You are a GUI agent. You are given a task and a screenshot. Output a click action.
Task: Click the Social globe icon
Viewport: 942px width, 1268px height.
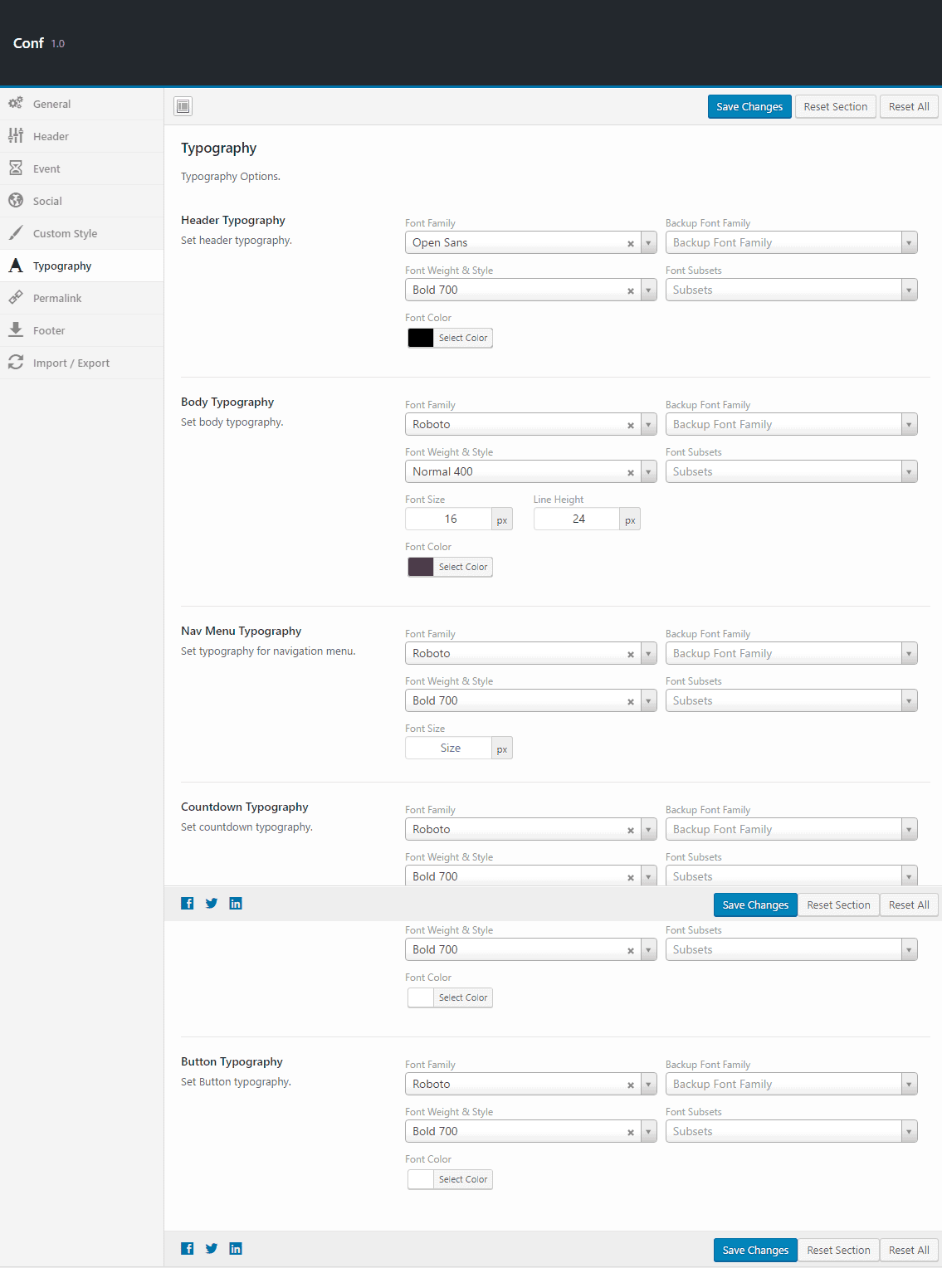[16, 201]
